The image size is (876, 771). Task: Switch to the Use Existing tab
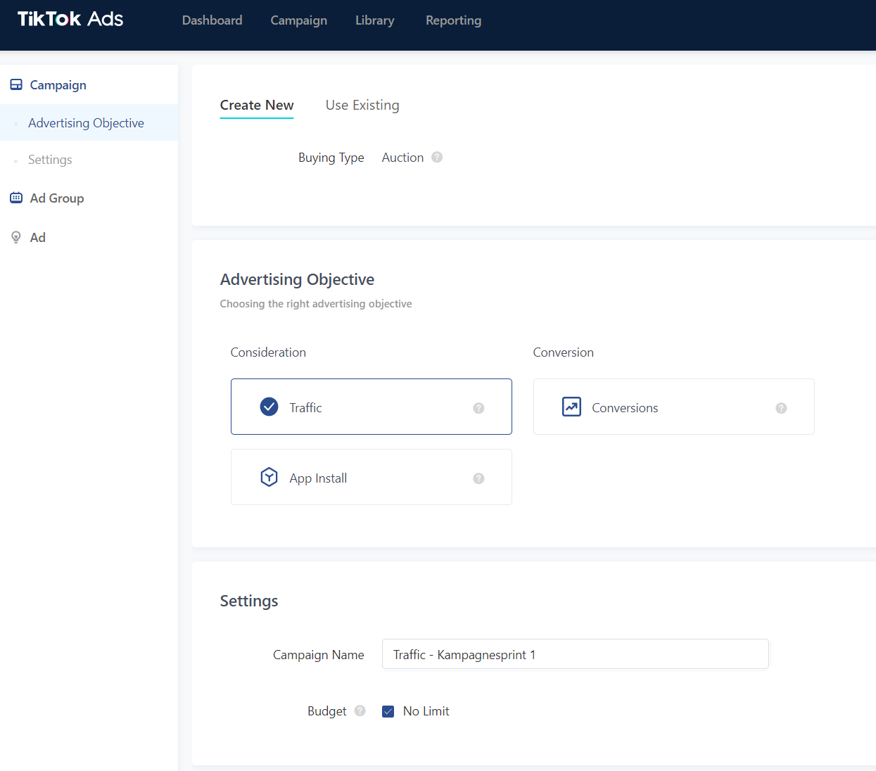point(362,106)
